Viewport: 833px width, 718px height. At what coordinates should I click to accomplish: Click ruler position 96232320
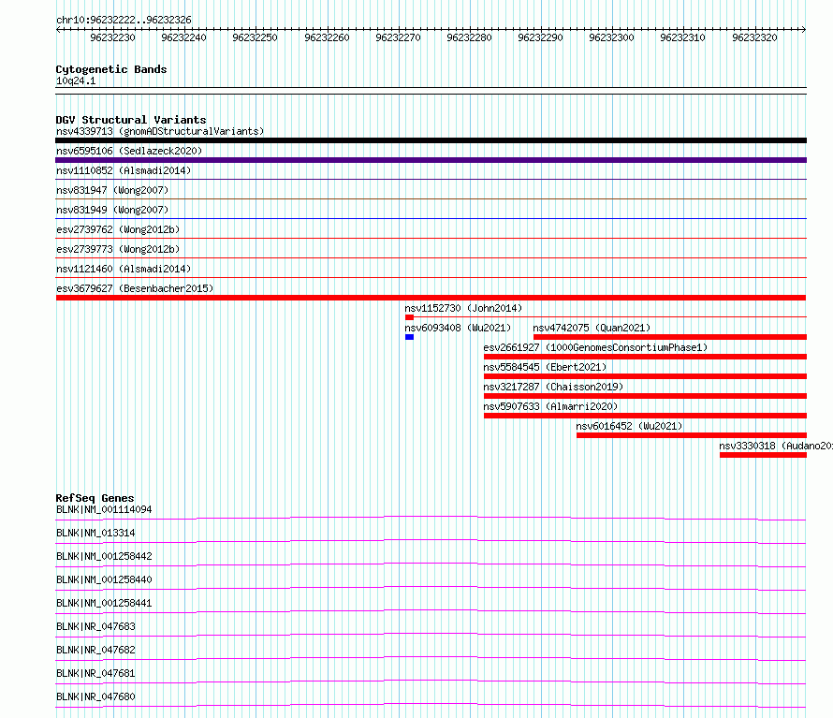tap(754, 37)
